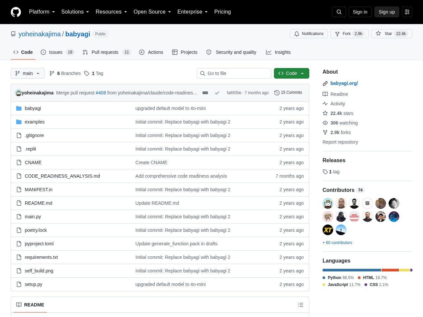Click the Go to file input
Viewport: 423px width, 317px height.
tap(234, 73)
